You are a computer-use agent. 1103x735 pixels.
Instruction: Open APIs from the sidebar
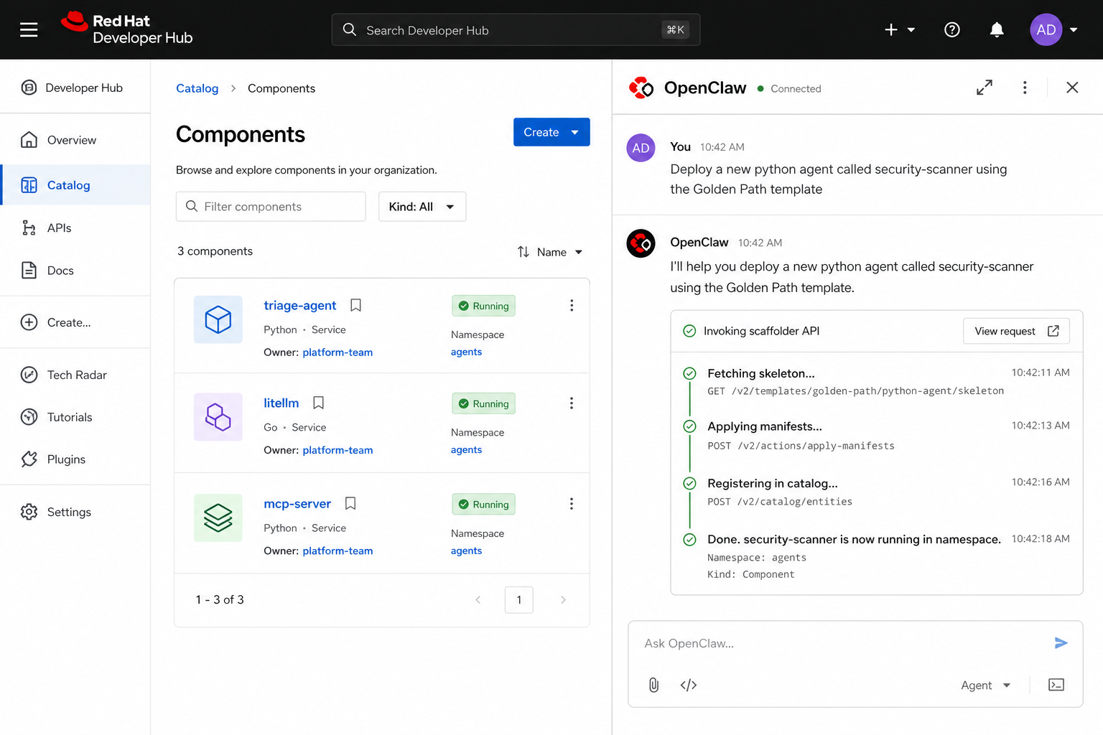coord(75,228)
